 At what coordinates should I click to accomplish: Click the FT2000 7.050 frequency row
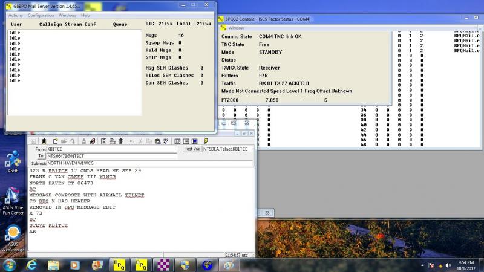coord(274,100)
